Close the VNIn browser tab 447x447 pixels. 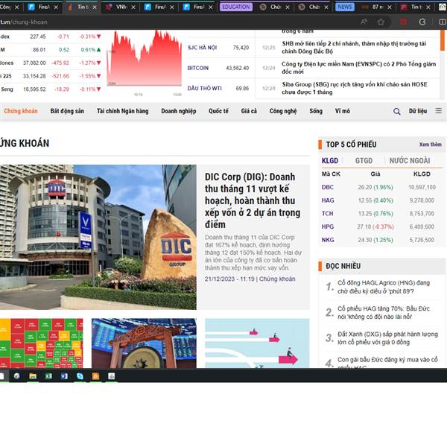pyautogui.click(x=133, y=7)
